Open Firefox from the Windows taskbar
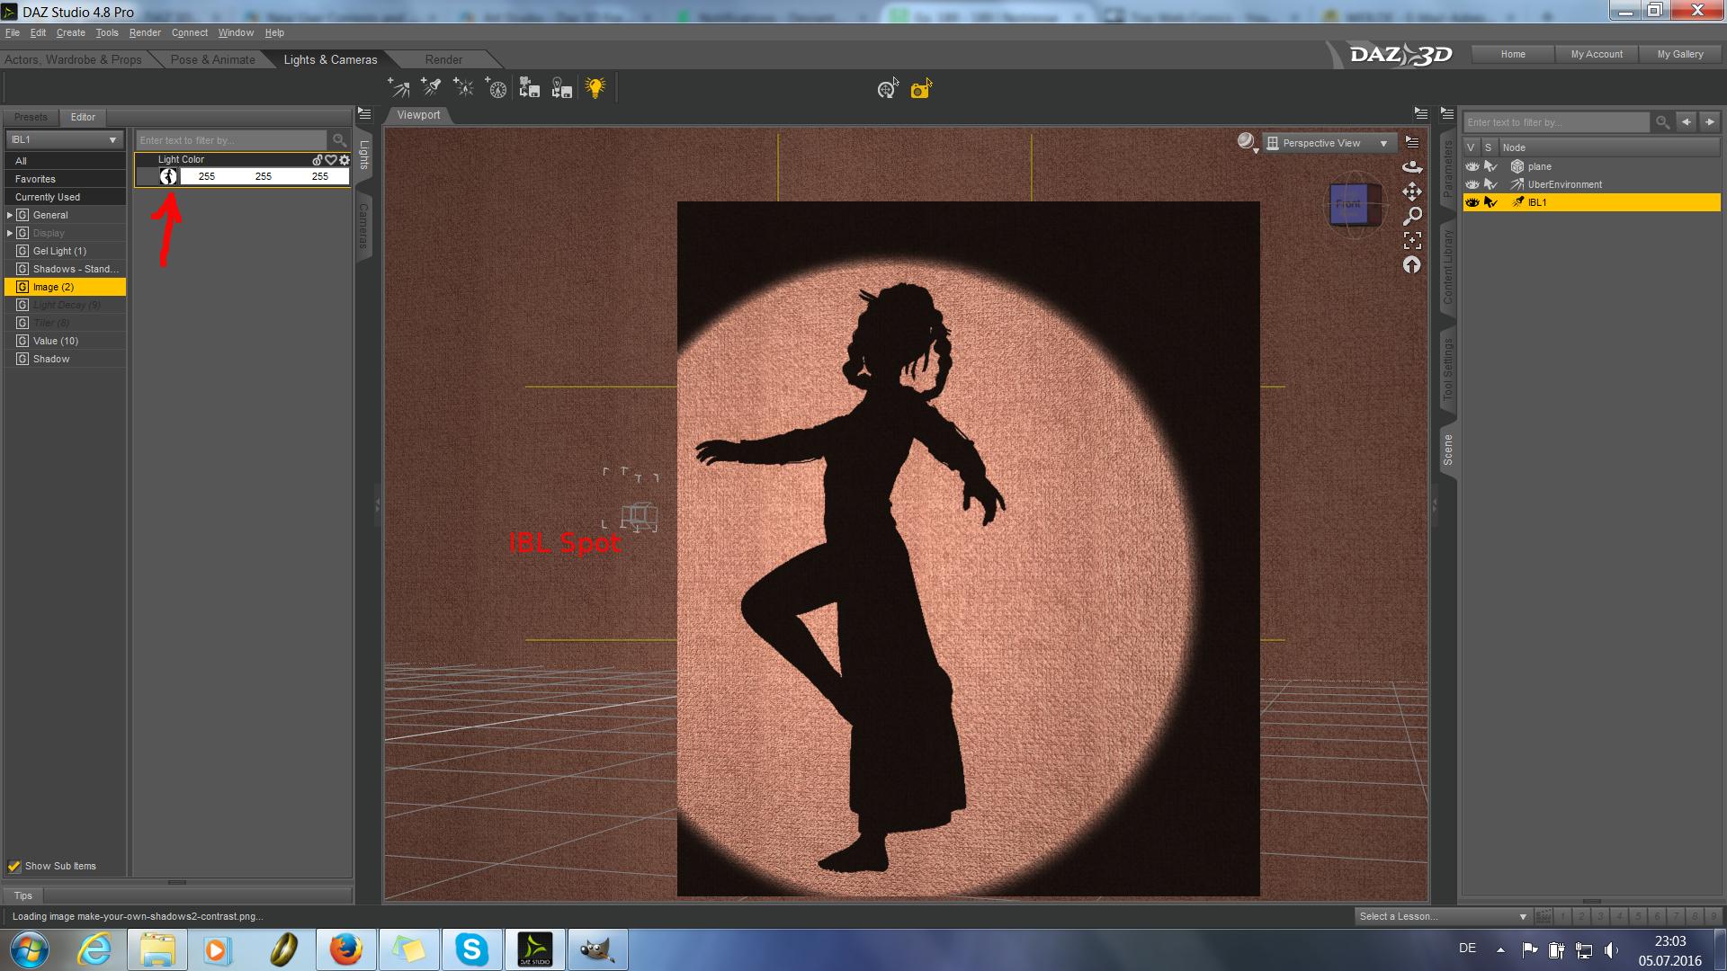1727x971 pixels. [345, 949]
